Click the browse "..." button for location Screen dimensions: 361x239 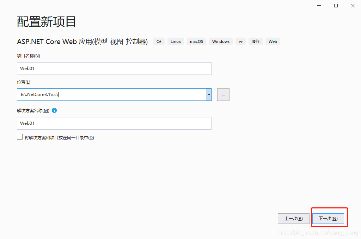coord(223,95)
